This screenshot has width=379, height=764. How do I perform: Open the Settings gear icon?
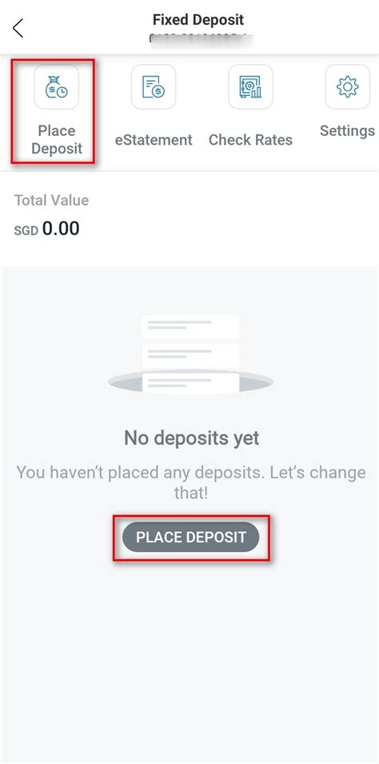point(347,86)
